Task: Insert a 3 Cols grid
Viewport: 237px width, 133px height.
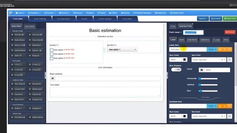Action: [18, 70]
